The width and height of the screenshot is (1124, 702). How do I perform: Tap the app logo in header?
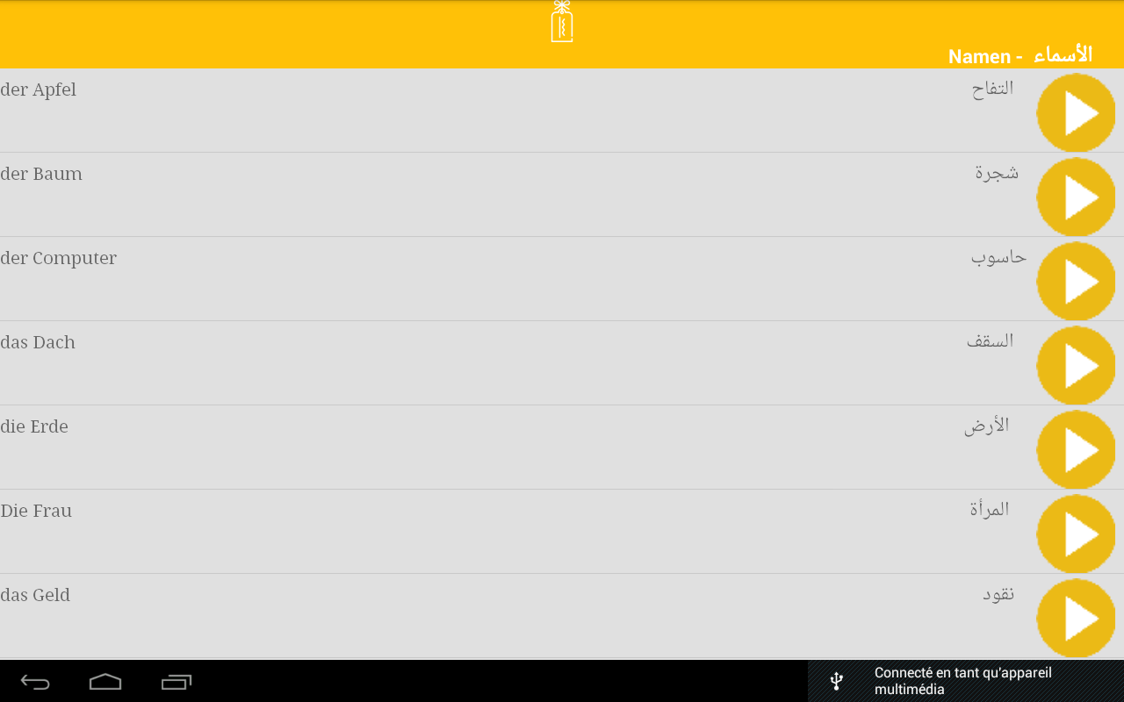pyautogui.click(x=562, y=21)
